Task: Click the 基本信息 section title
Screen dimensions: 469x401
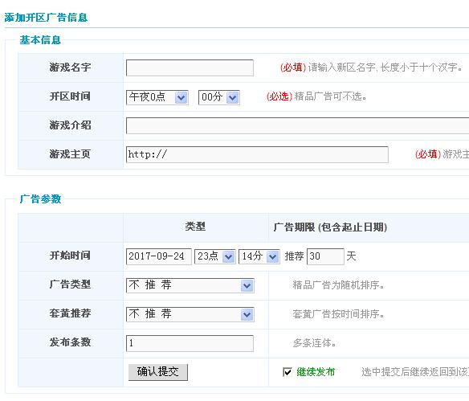Action: click(x=40, y=40)
